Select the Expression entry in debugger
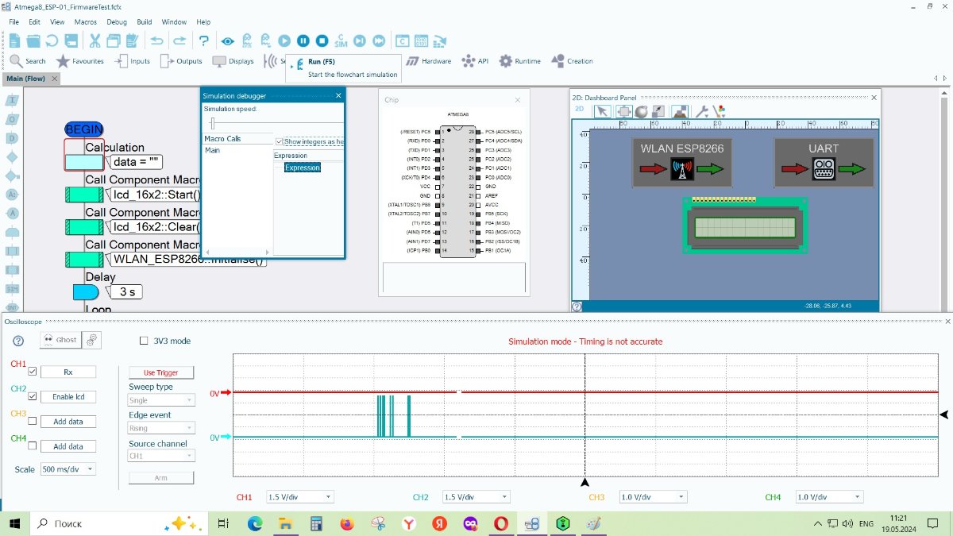 [303, 168]
